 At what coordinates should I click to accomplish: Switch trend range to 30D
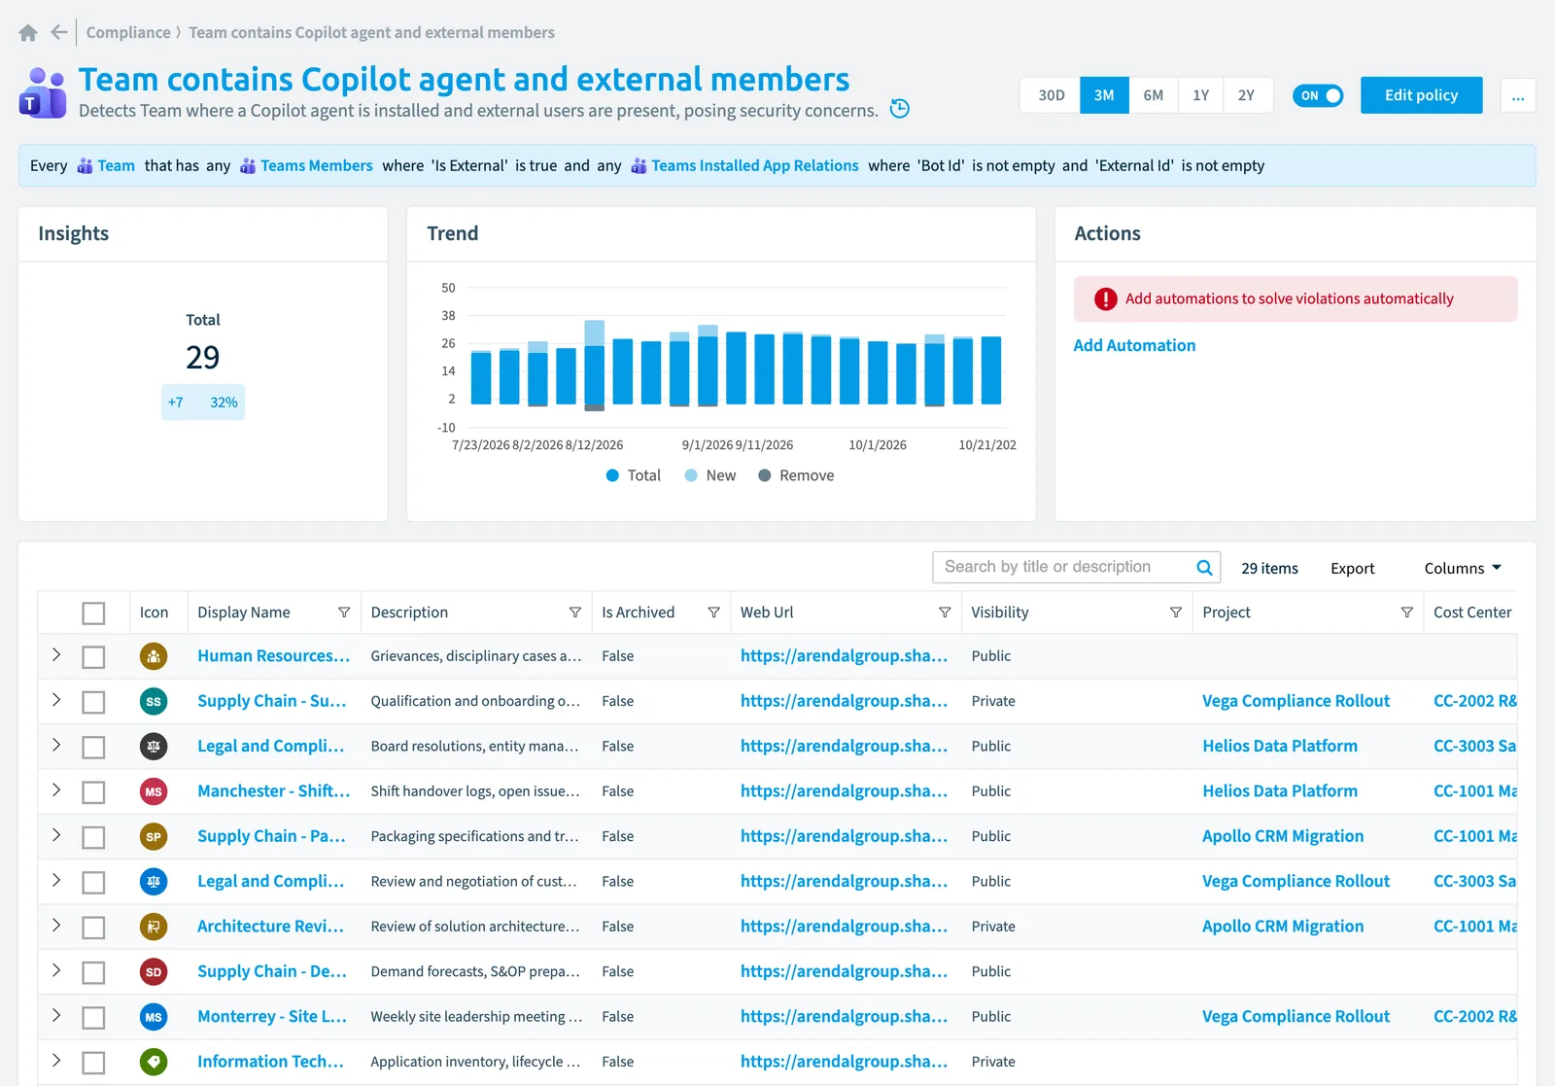coord(1051,95)
